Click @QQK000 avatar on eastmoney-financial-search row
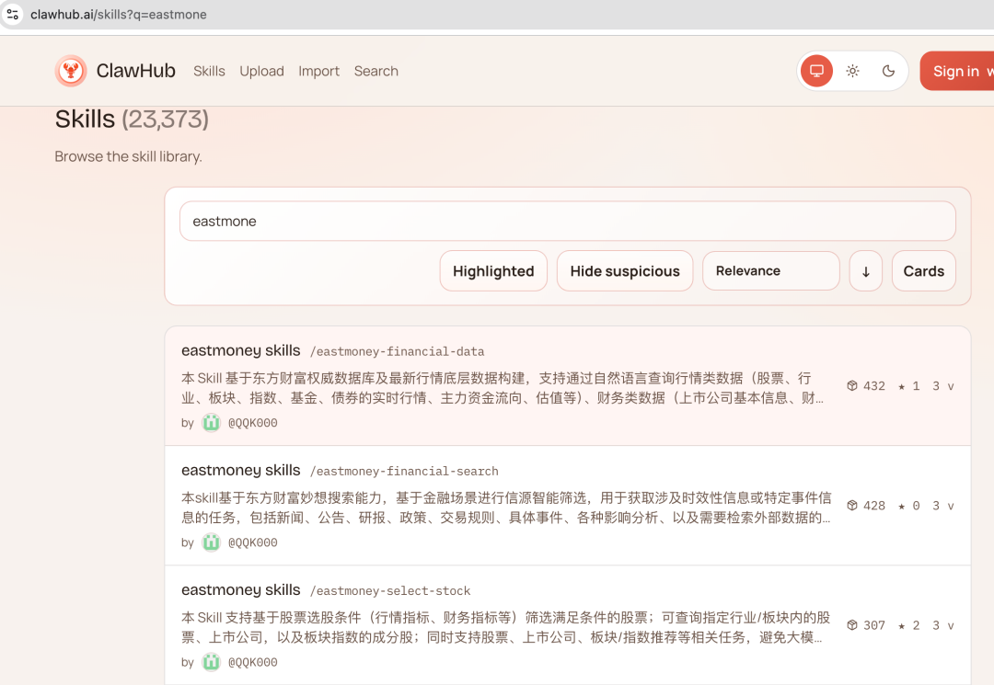The height and width of the screenshot is (685, 994). (211, 542)
